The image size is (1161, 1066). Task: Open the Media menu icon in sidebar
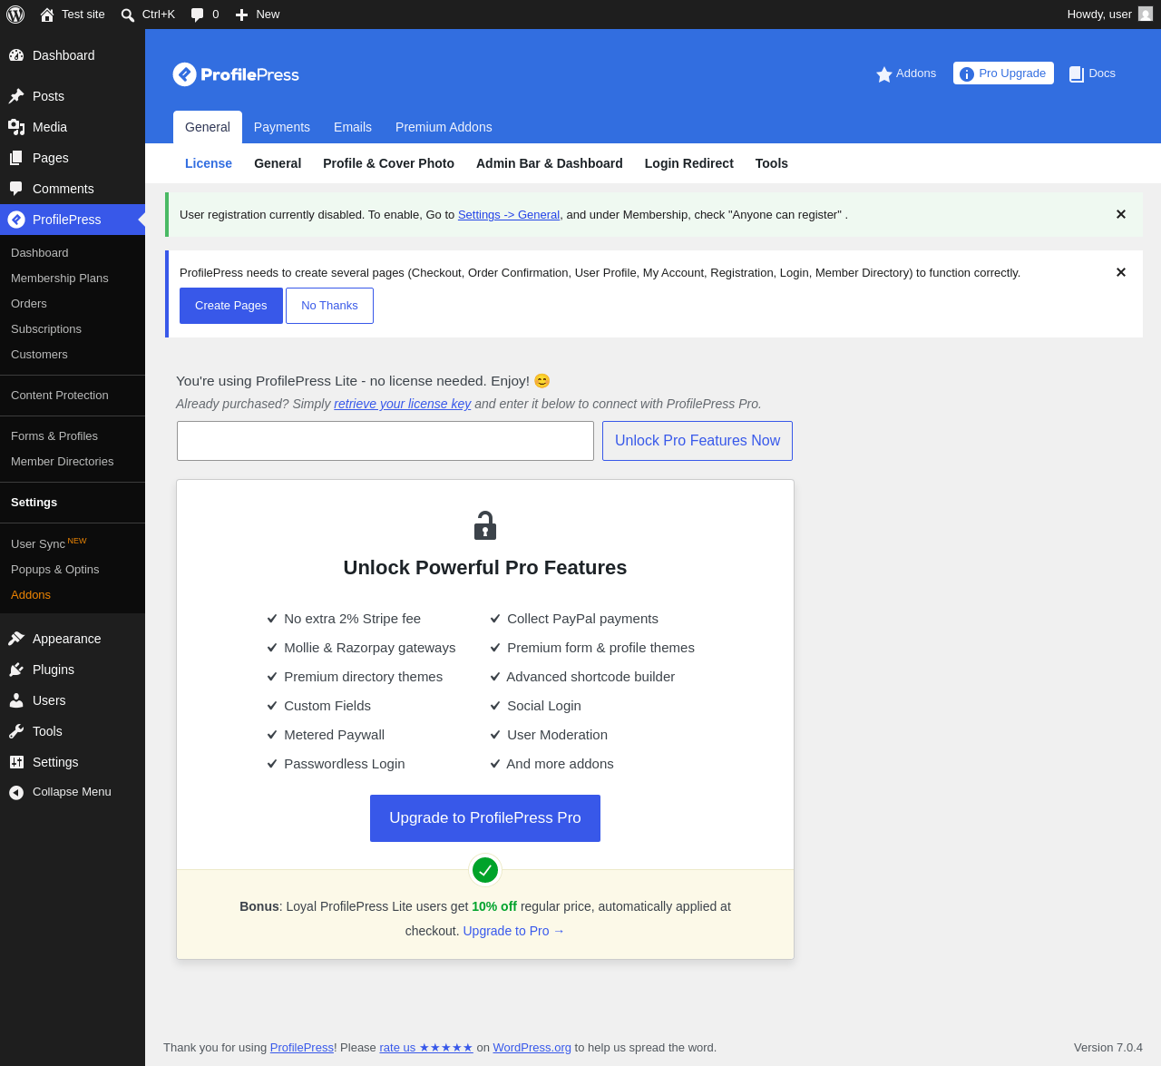click(x=16, y=127)
